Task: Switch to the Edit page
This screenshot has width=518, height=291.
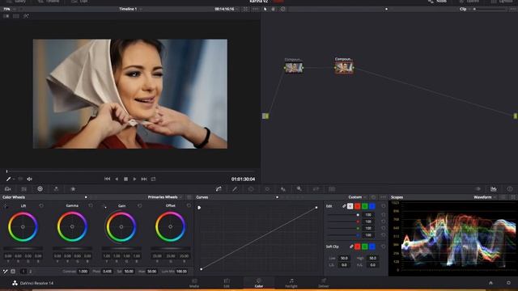Action: coord(227,283)
